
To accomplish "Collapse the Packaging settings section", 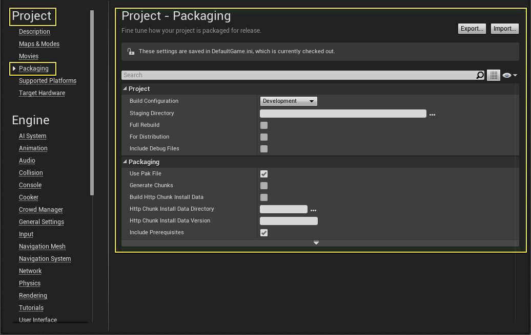I will click(x=125, y=162).
